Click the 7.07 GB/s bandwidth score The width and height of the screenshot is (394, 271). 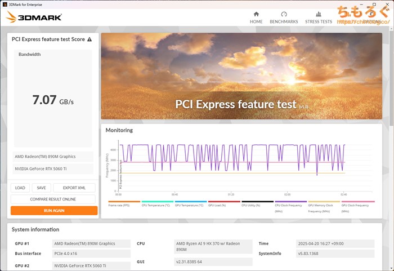pos(53,100)
